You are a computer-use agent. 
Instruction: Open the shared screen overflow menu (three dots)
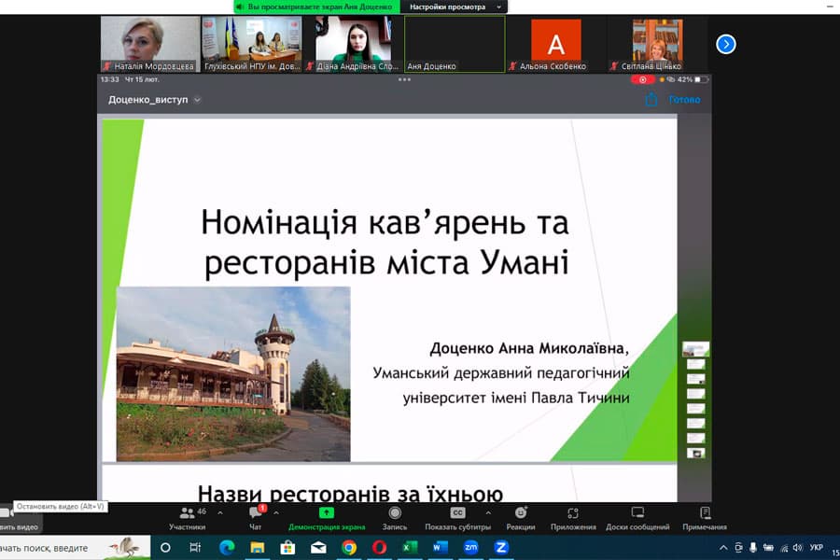(405, 81)
